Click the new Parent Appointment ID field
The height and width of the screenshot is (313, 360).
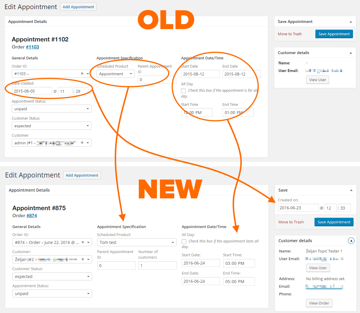tap(116, 265)
